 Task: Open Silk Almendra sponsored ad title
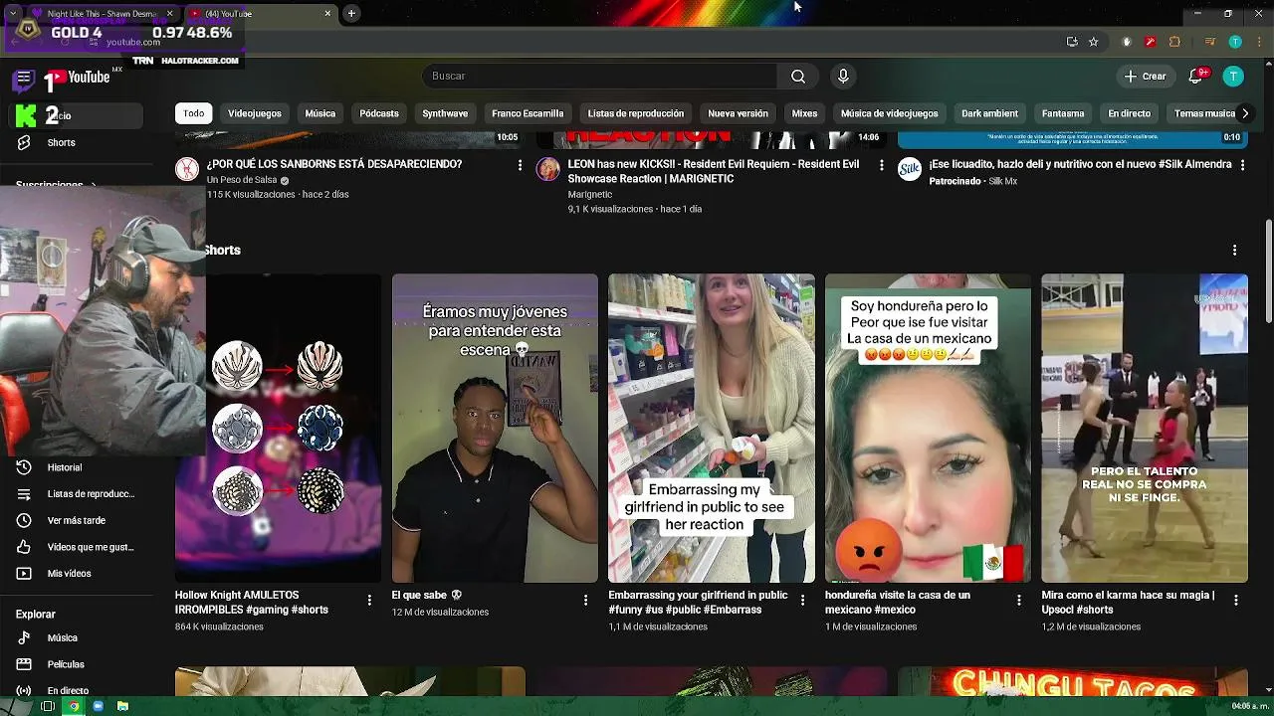1080,164
